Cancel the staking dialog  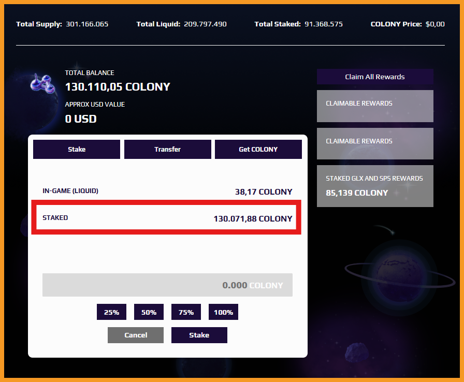coord(136,335)
